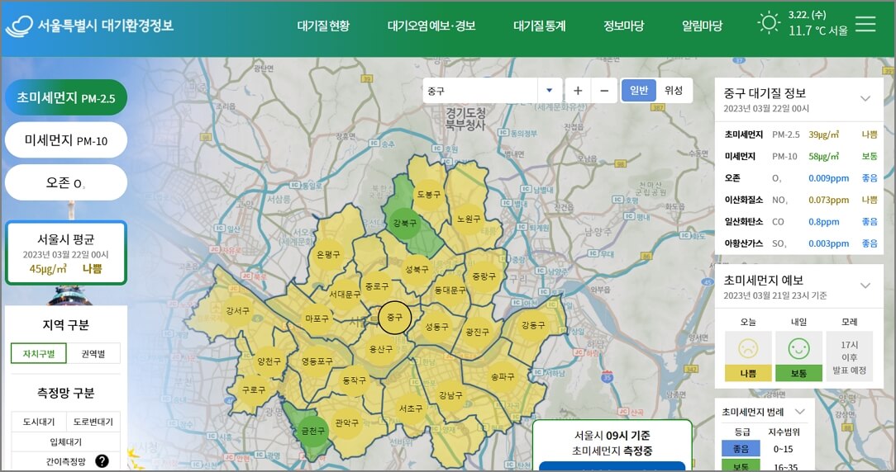Select 서초구 district marker on map
Viewport: 896px width, 472px height.
coord(410,408)
